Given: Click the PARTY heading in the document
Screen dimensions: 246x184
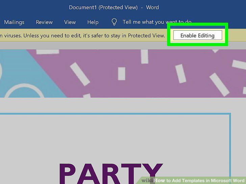Looking at the screenshot, I should click(x=111, y=173).
